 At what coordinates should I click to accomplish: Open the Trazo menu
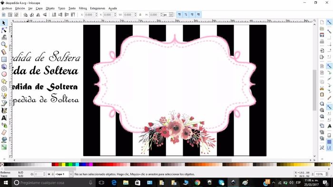click(x=61, y=8)
